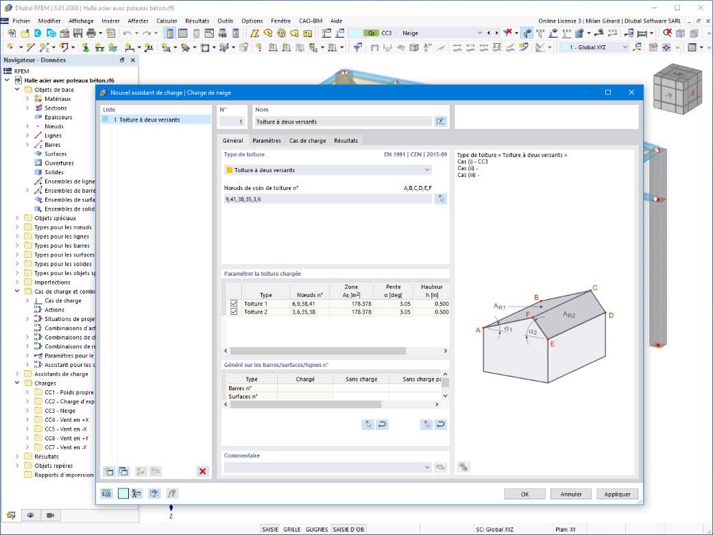
Task: Click the pick roof corner nodes icon
Action: tap(440, 199)
